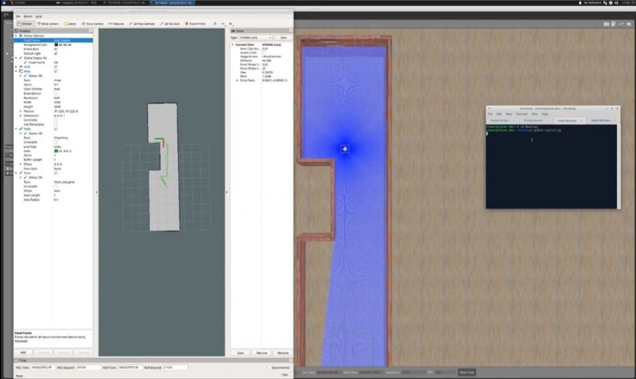The image size is (636, 379).
Task: Toggle the Grid display checkbox
Action: tap(56, 66)
